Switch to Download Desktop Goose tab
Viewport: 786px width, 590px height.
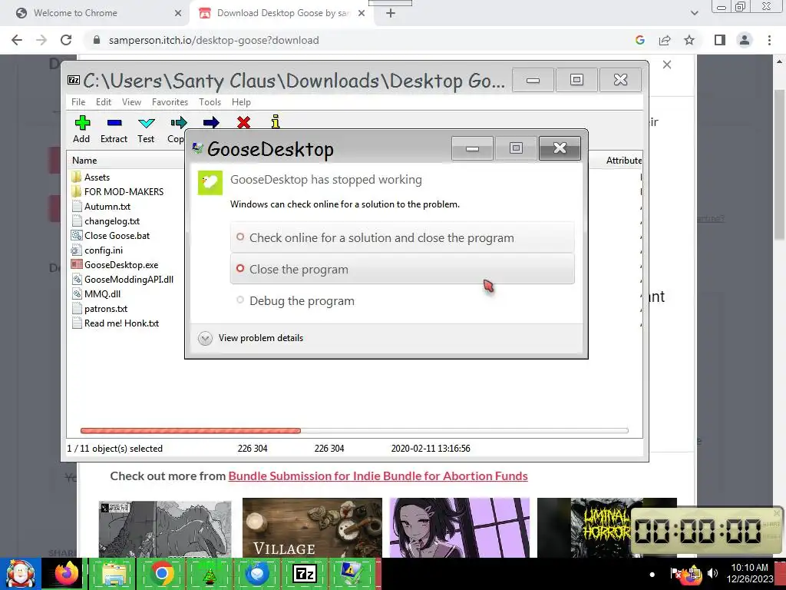[x=282, y=13]
